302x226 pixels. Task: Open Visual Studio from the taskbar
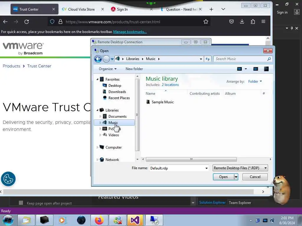point(135,220)
